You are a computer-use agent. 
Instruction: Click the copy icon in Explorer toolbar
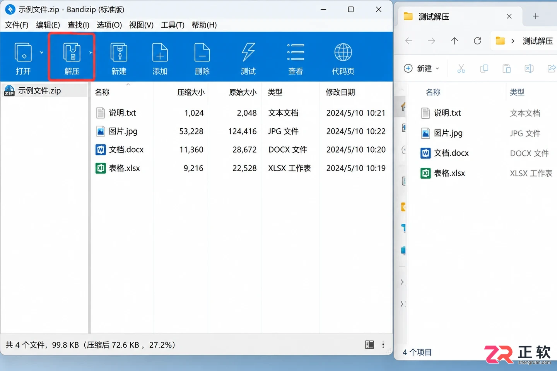484,69
